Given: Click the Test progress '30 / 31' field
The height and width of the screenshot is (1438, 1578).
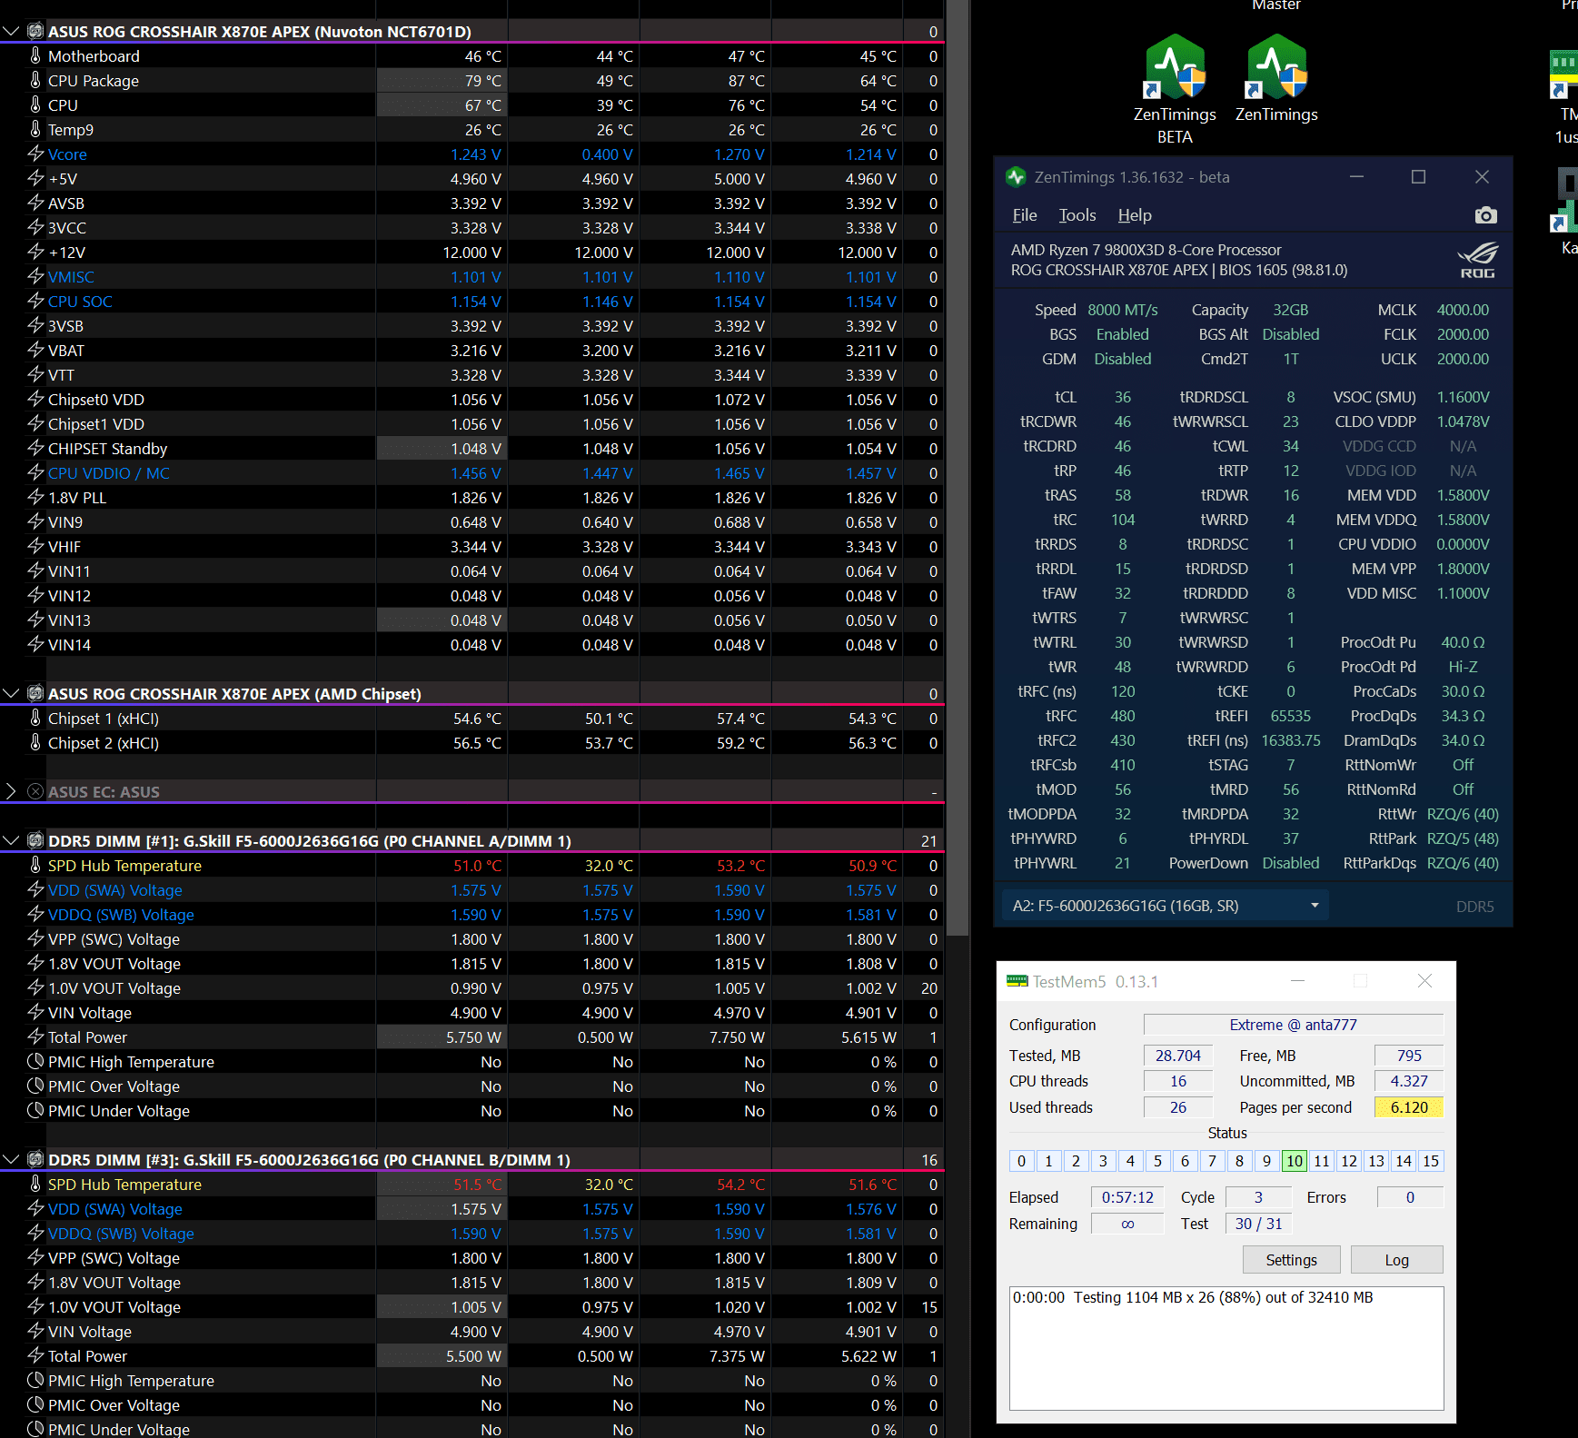Looking at the screenshot, I should [1258, 1224].
